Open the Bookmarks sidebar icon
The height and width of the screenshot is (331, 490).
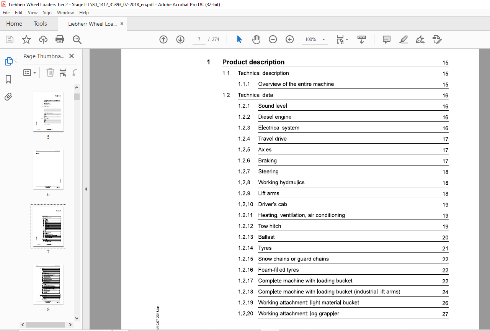coord(8,79)
